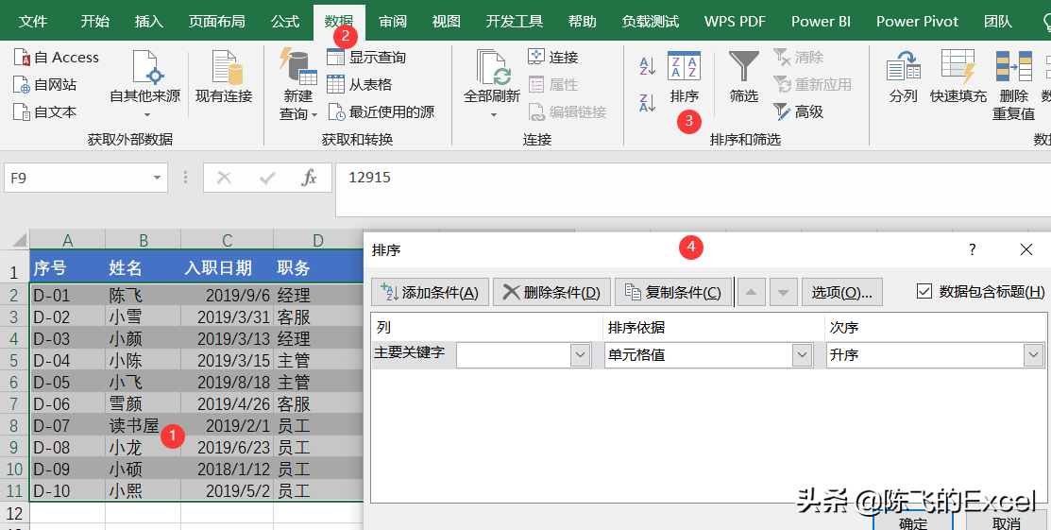Select date cell 2018/1/12
1051x530 pixels.
coord(228,469)
